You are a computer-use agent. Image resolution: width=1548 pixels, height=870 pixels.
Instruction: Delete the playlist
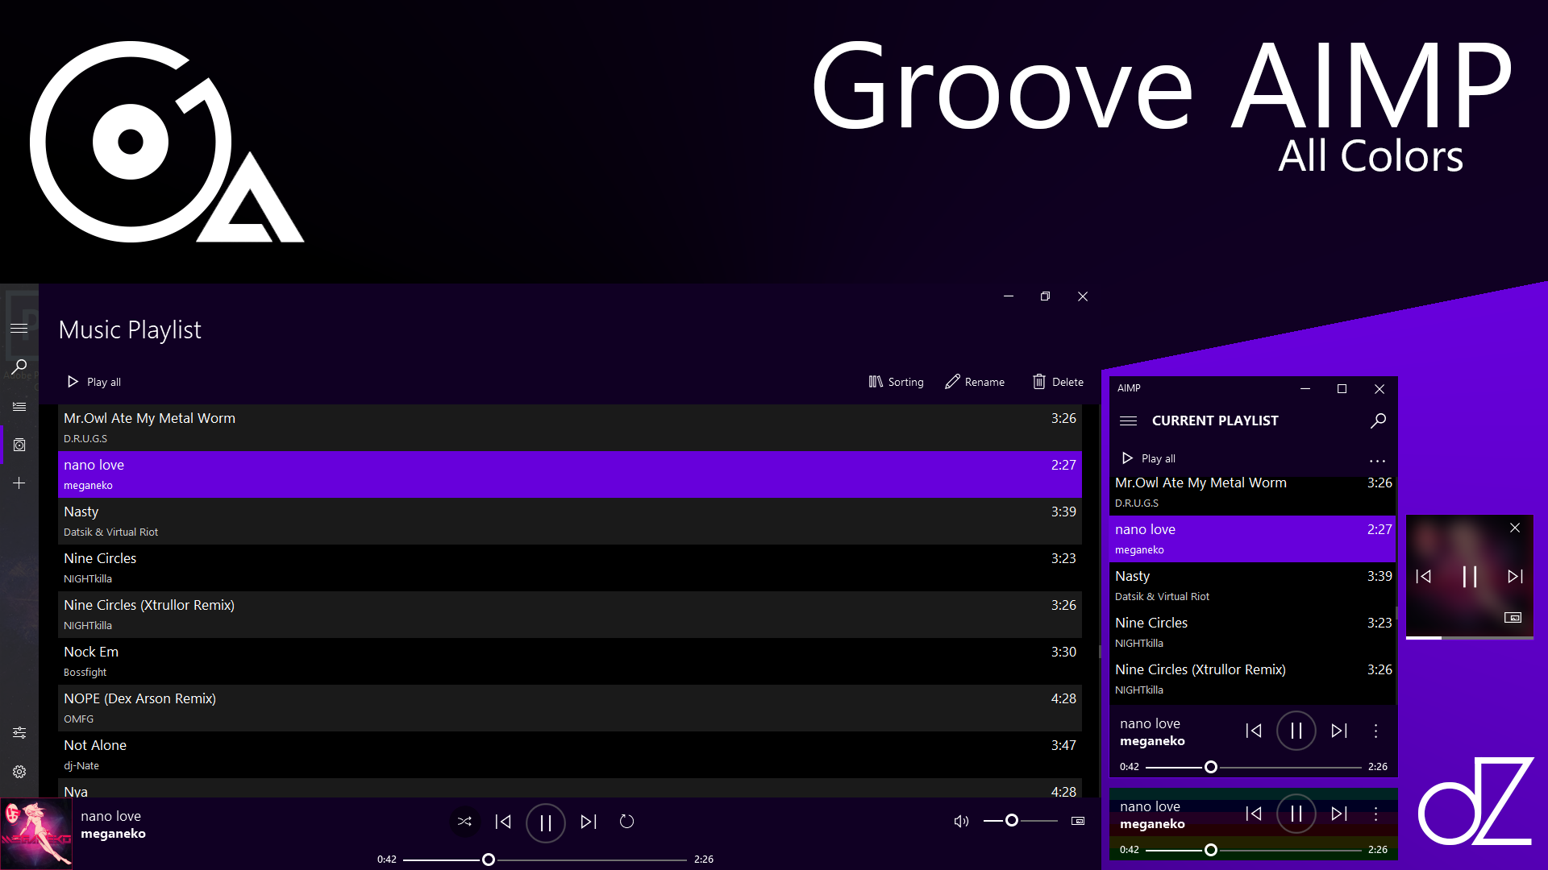tap(1058, 382)
